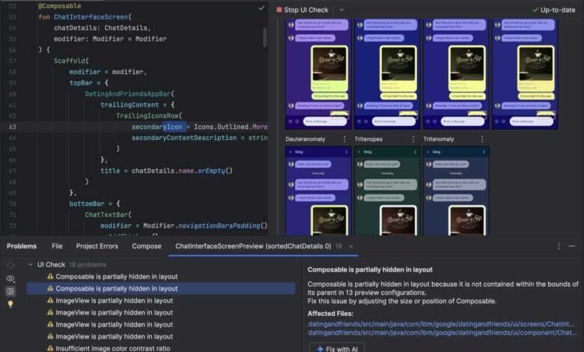This screenshot has height=352, width=584.
Task: Click the 'secondaryIcon' text in code
Action: coord(156,127)
